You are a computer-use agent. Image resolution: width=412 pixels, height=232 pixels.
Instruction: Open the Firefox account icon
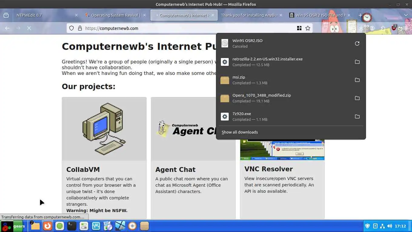[x=372, y=28]
